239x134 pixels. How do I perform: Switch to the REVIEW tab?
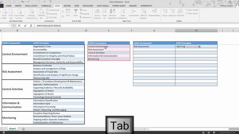[x=67, y=6]
